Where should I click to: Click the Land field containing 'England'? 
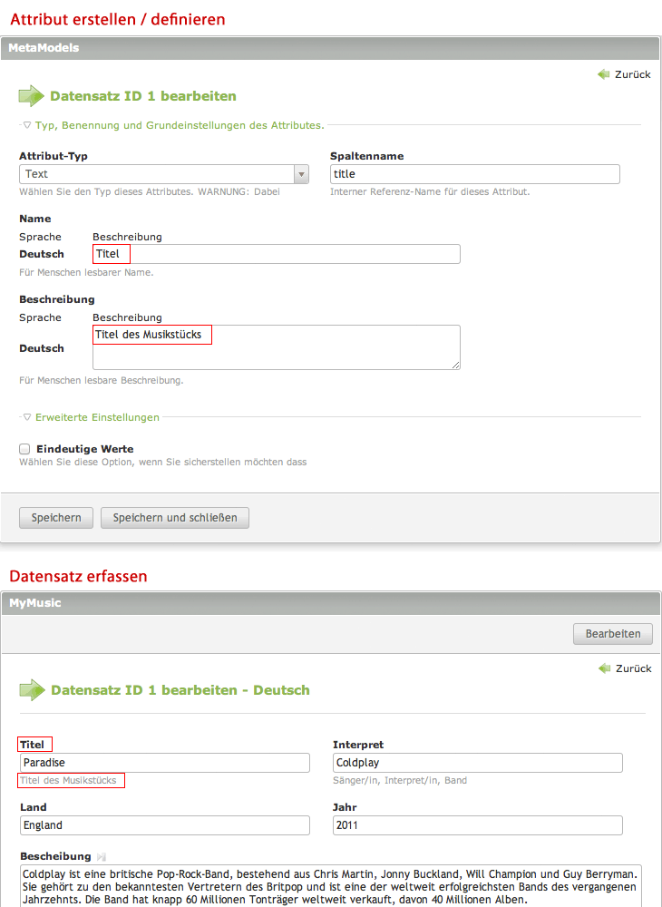164,825
